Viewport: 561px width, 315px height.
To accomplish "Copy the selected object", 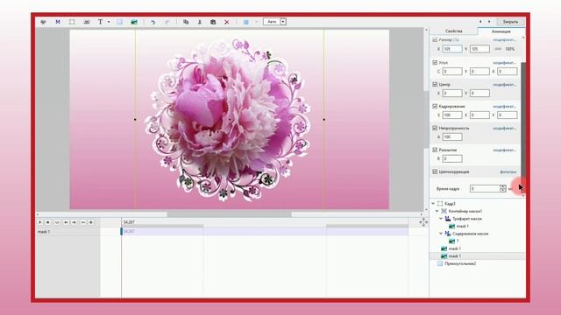I will click(x=186, y=22).
